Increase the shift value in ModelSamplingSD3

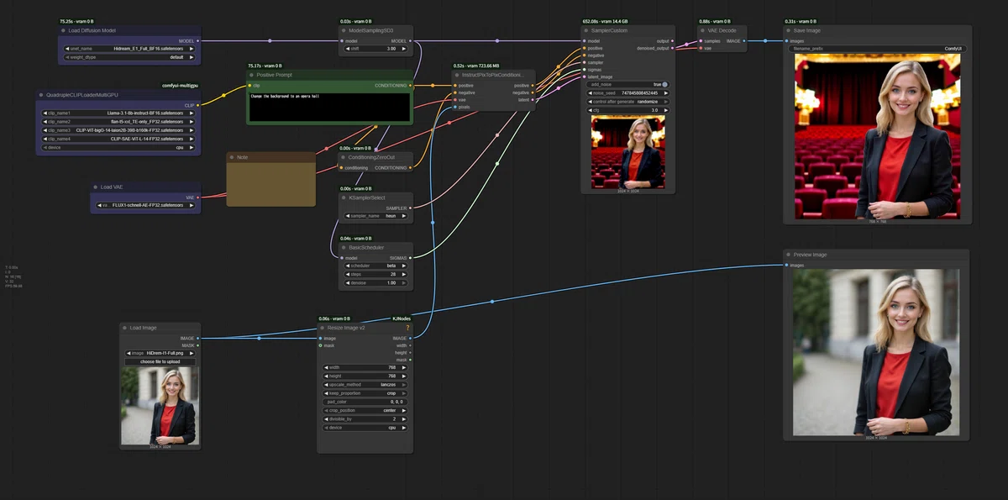click(x=404, y=49)
